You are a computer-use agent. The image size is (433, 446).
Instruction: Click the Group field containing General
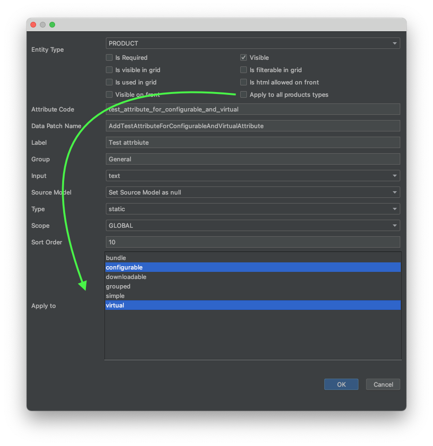[x=253, y=159]
